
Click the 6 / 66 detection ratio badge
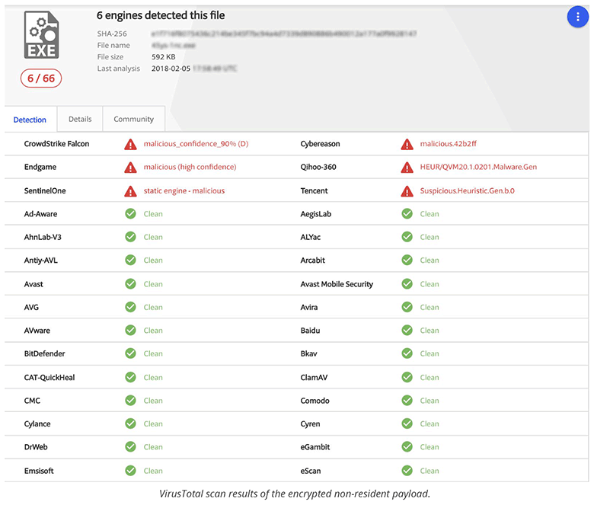click(40, 78)
